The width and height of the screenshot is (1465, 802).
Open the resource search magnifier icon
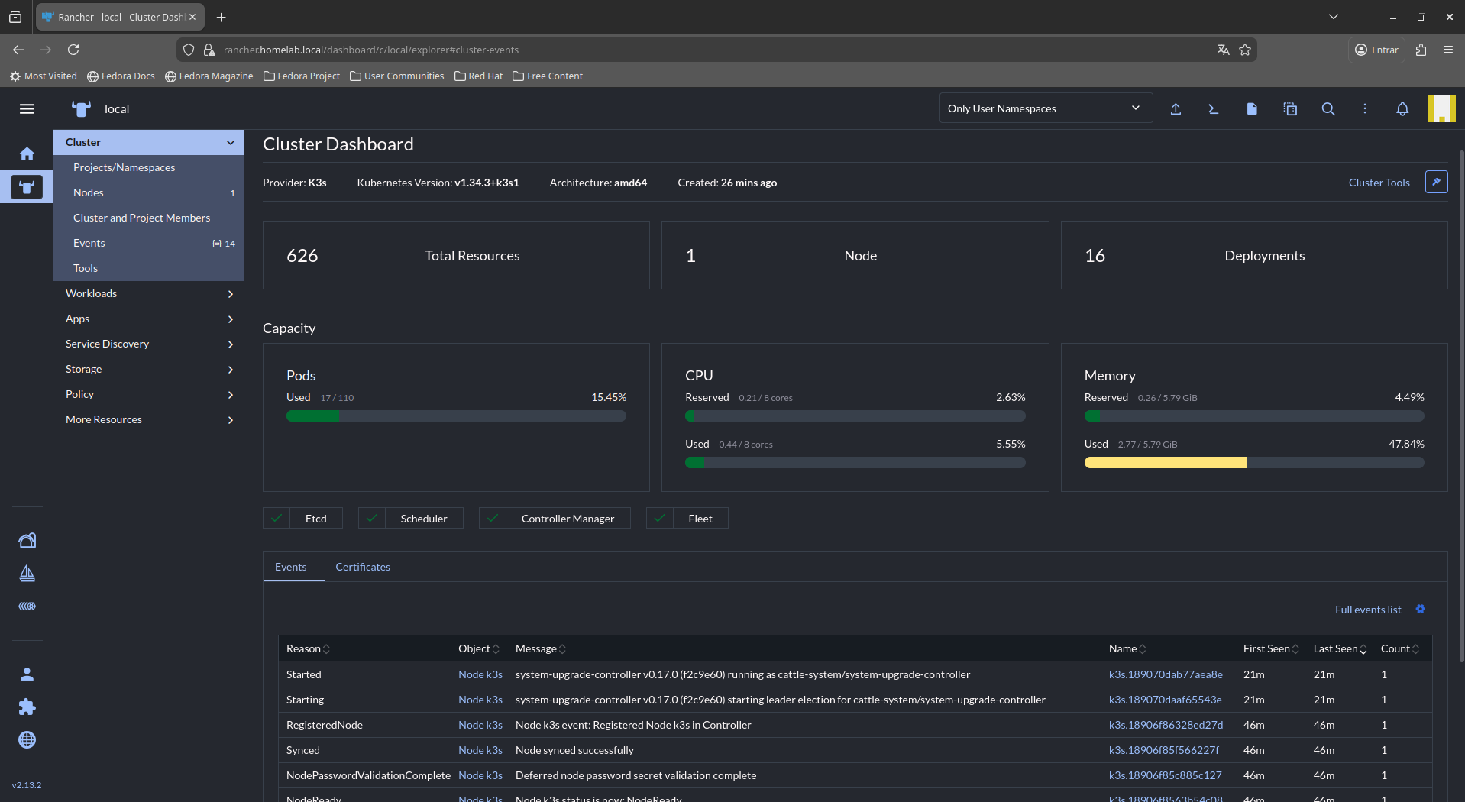click(x=1328, y=109)
